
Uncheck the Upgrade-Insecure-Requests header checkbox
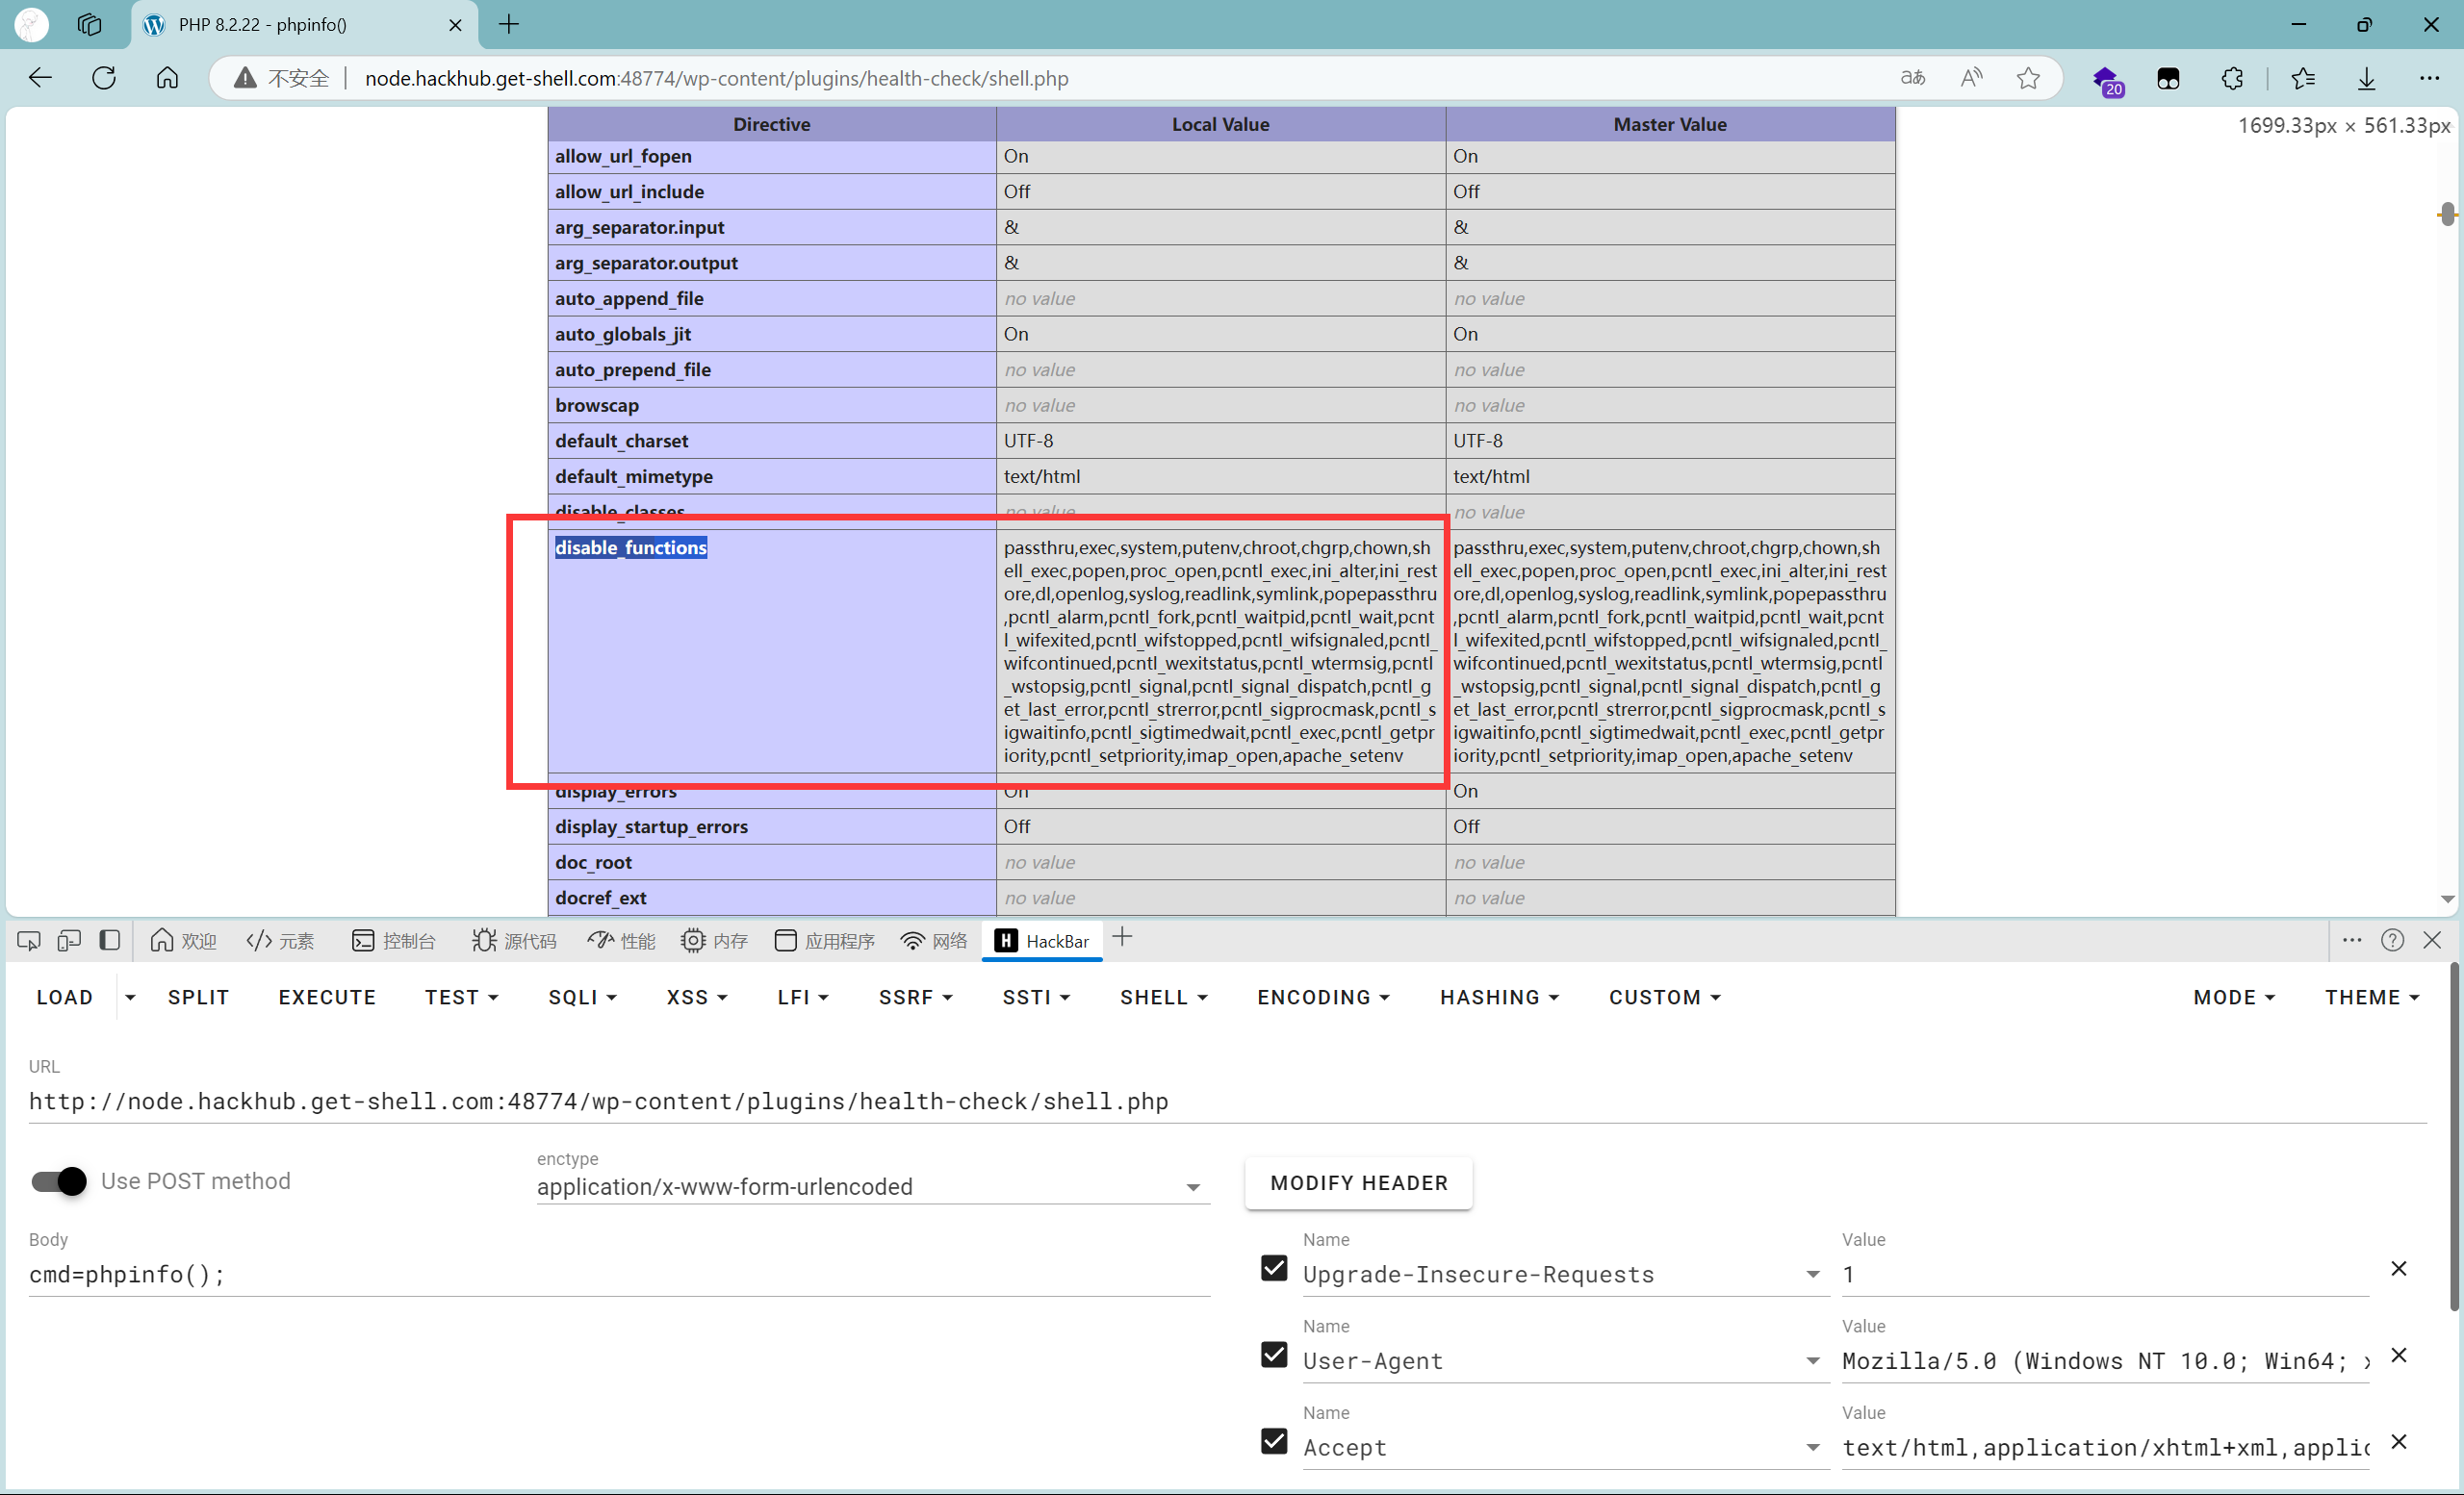coord(1274,1268)
